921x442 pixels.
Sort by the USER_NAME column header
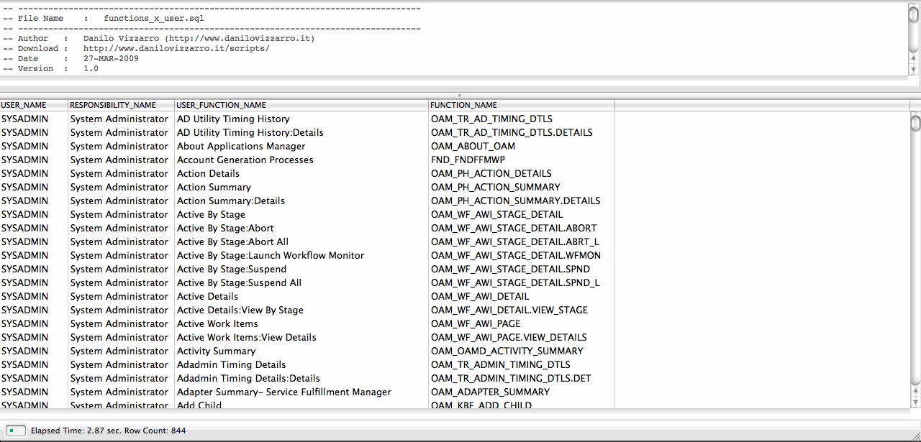pyautogui.click(x=34, y=105)
